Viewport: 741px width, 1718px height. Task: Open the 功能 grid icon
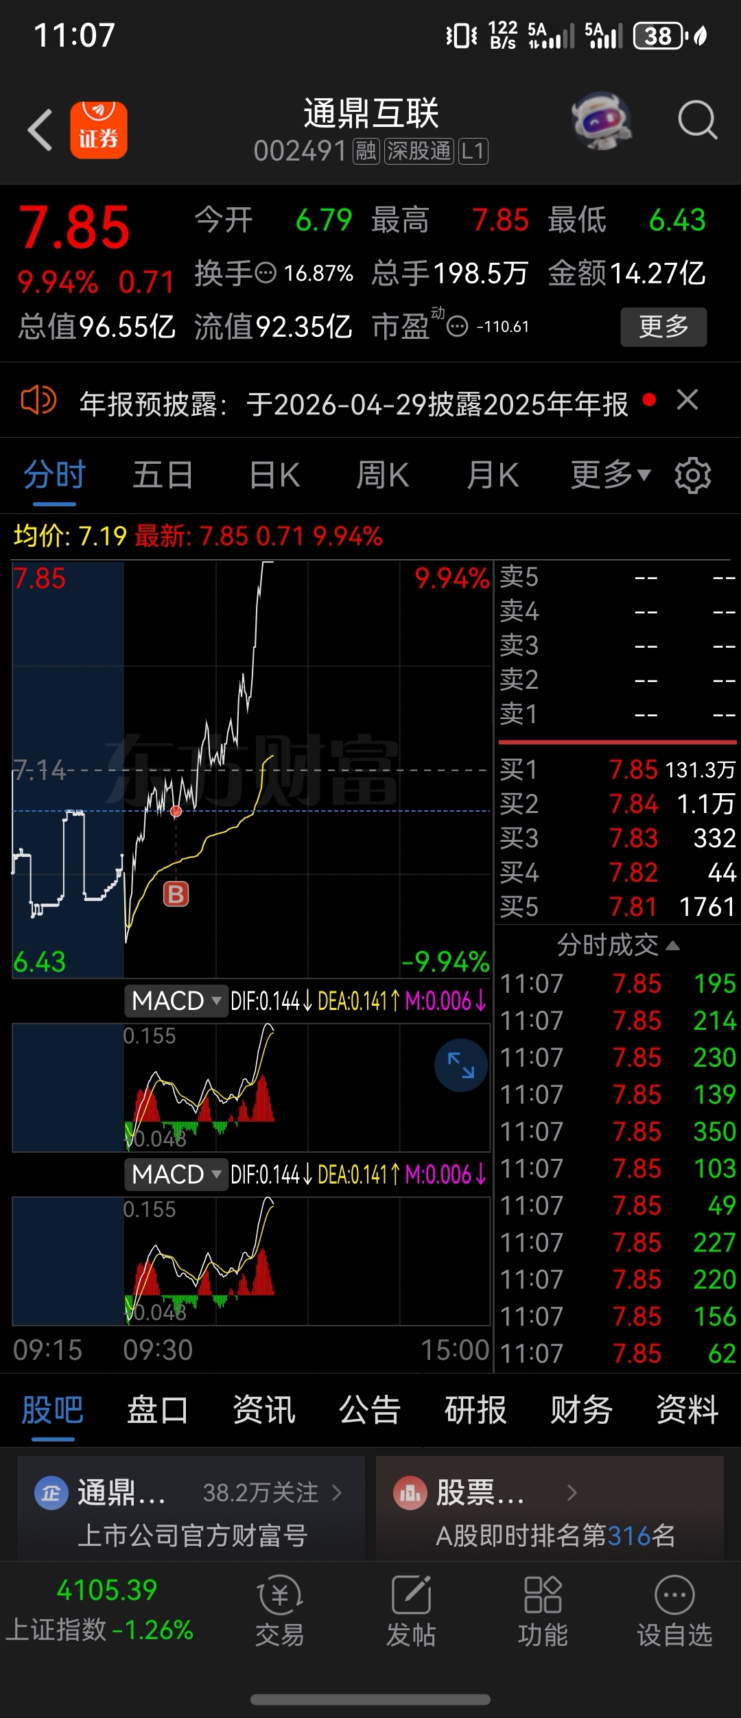pos(543,1595)
